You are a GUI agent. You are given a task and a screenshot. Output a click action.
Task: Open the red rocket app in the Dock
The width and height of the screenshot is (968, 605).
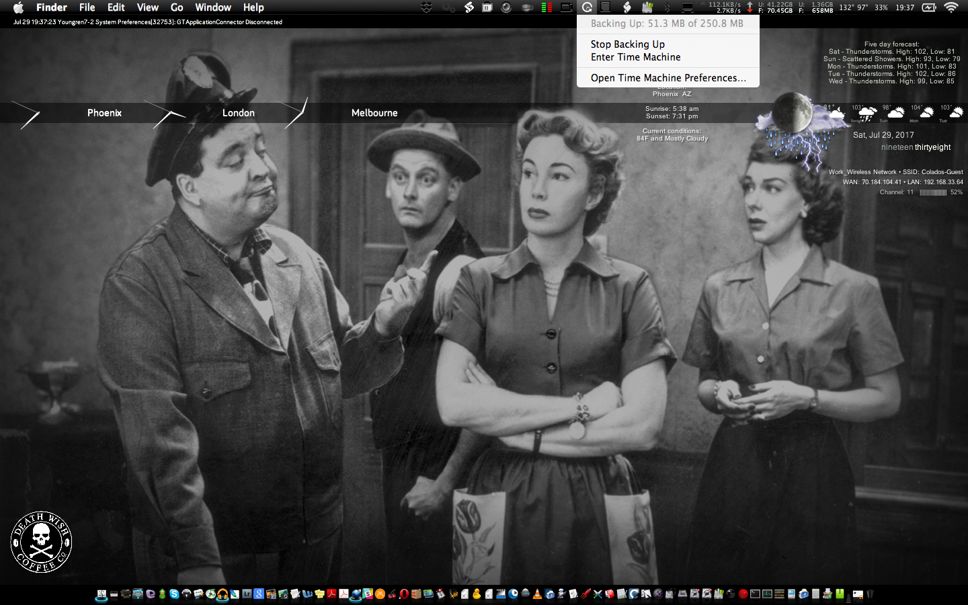pyautogui.click(x=586, y=594)
